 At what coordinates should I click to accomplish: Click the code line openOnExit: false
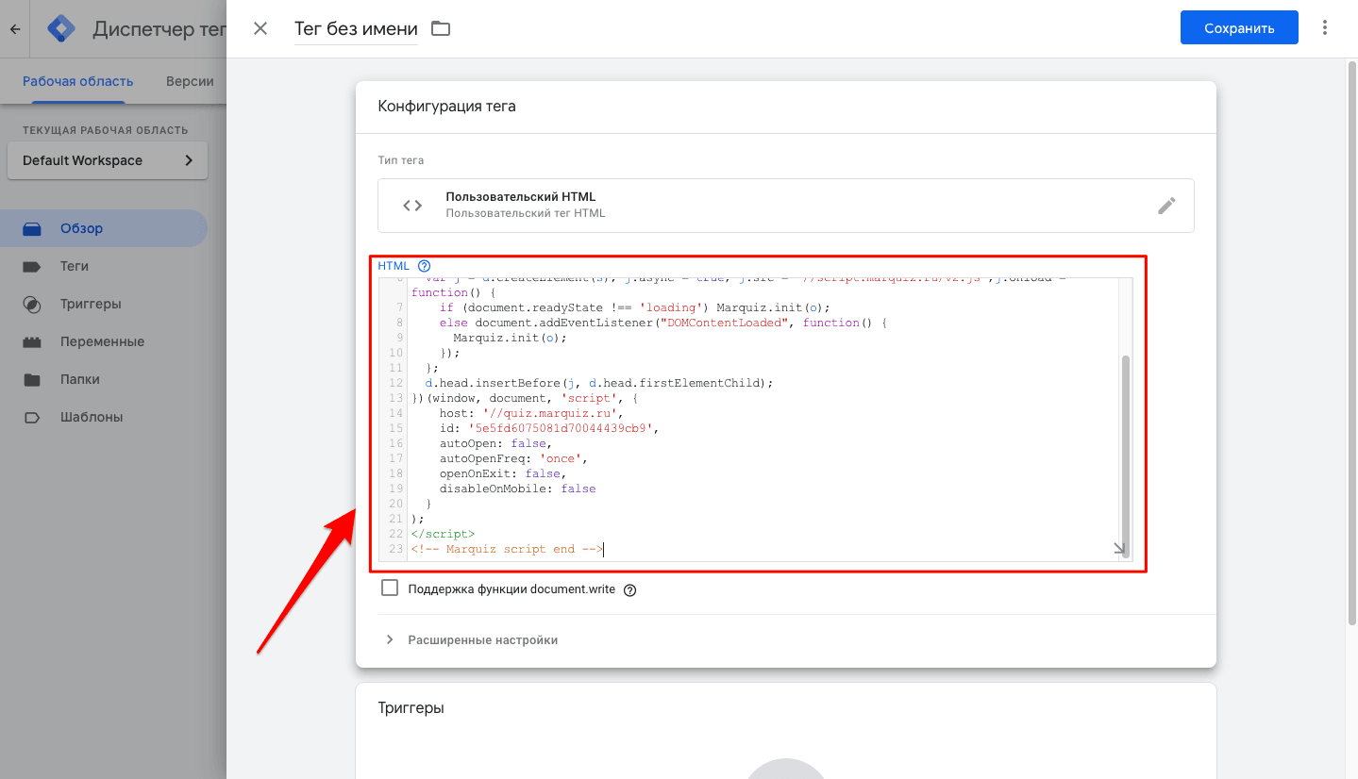click(502, 473)
